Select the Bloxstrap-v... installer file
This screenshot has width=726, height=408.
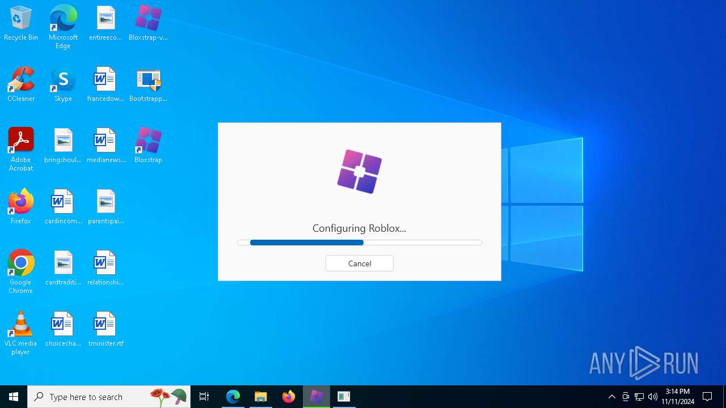point(148,23)
